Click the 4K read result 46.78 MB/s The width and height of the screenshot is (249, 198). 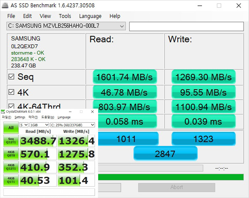[125, 92]
